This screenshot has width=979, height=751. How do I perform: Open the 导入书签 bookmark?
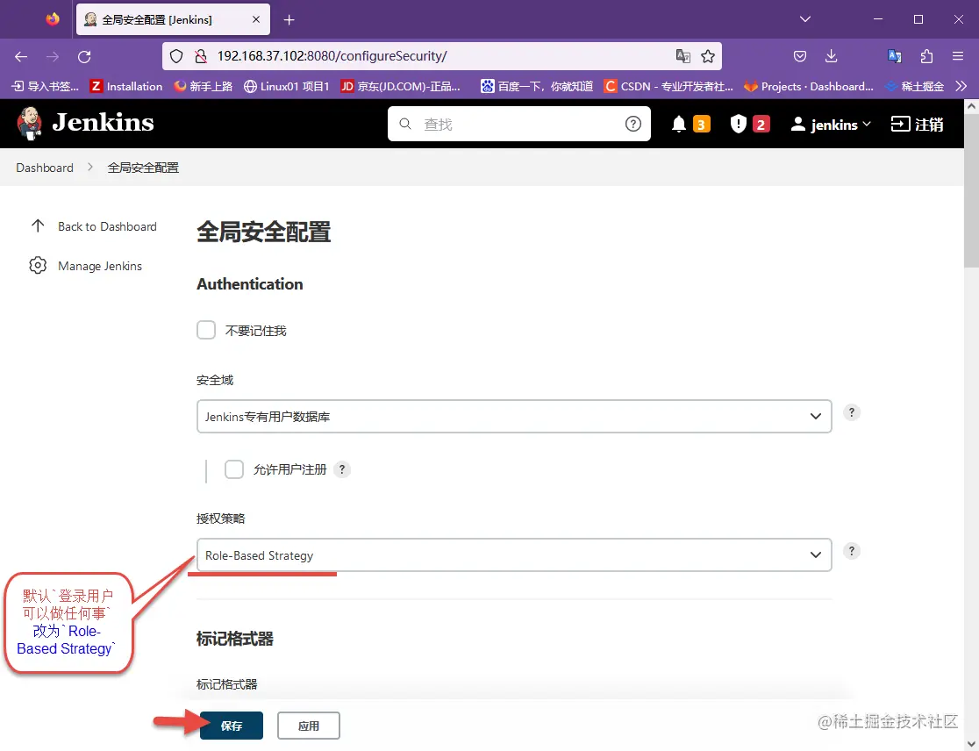tap(46, 86)
